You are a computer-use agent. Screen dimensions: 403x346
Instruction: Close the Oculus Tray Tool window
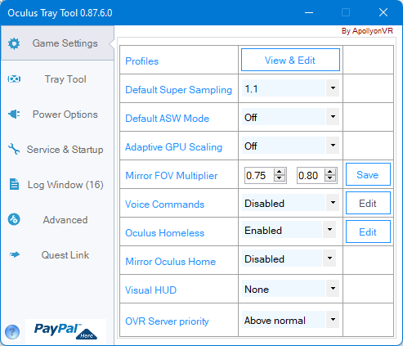(383, 12)
